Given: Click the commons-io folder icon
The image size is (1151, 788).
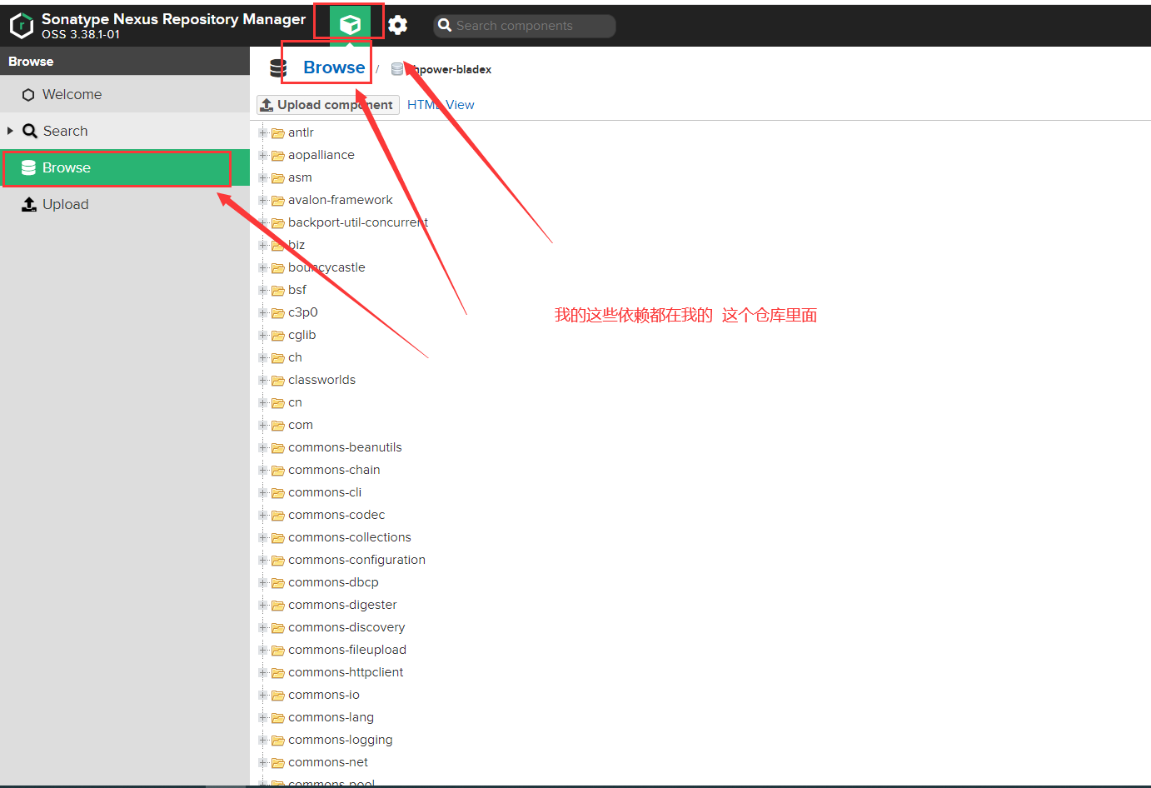Looking at the screenshot, I should pyautogui.click(x=278, y=695).
